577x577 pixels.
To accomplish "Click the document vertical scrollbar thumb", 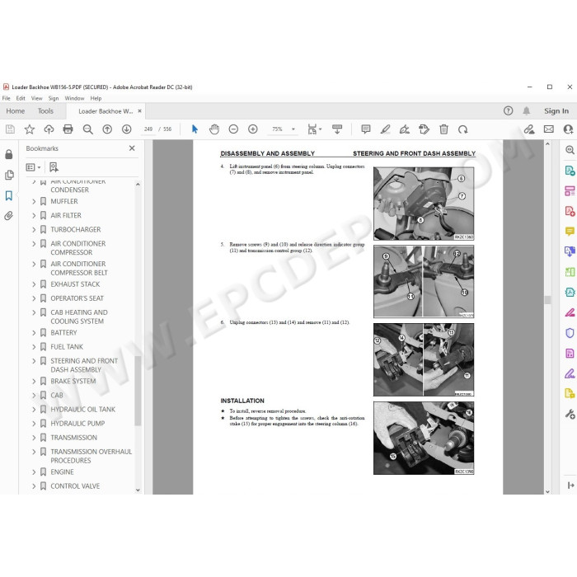I will click(547, 300).
